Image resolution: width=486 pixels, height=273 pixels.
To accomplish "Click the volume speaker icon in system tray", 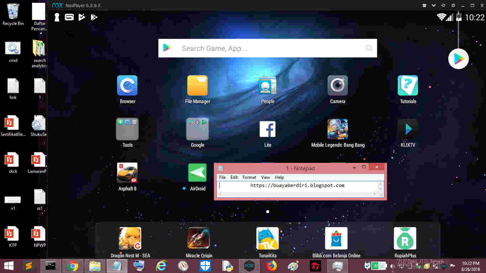I will coord(392,266).
